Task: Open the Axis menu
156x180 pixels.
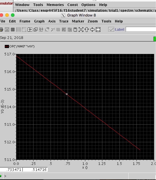Action: pos(52,21)
